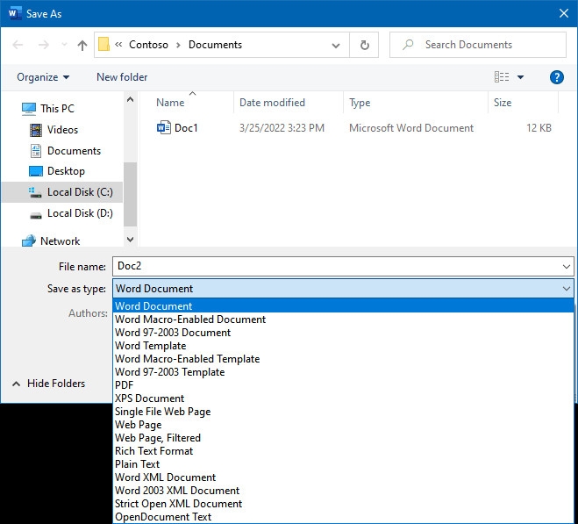
Task: Choose Rich Text Format type
Action: click(x=343, y=451)
